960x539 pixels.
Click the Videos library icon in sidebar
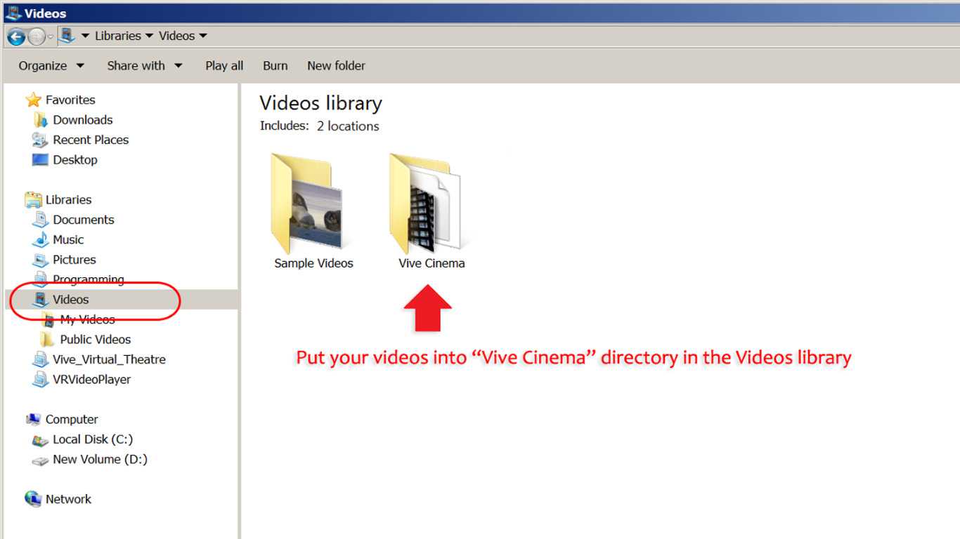41,300
